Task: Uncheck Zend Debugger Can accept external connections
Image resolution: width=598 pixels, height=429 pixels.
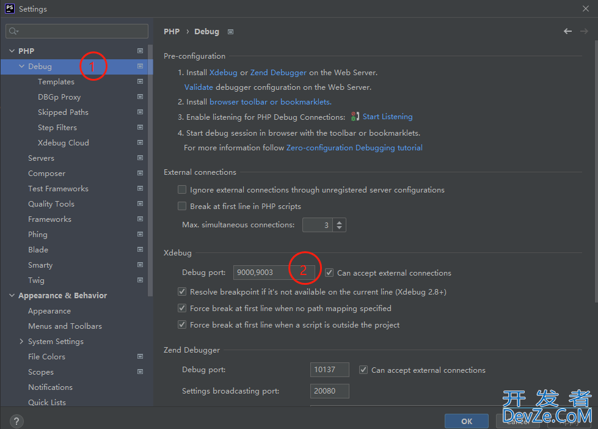Action: (363, 370)
